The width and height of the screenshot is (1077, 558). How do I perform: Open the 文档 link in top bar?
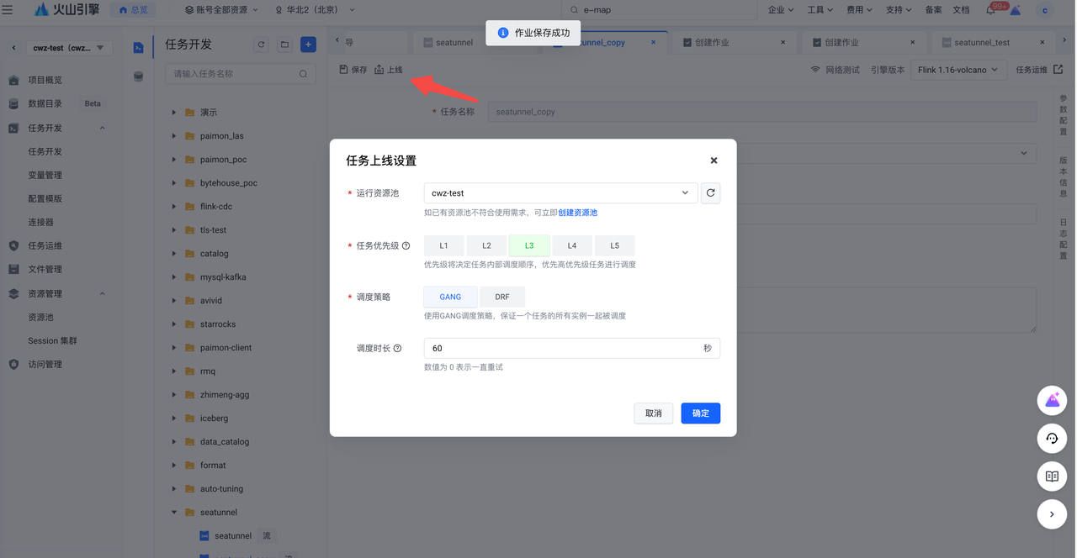(x=960, y=10)
